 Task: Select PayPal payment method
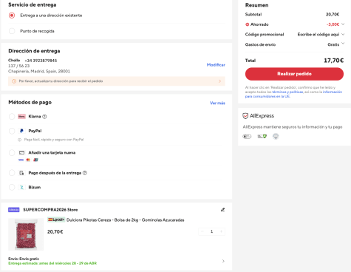(12, 131)
